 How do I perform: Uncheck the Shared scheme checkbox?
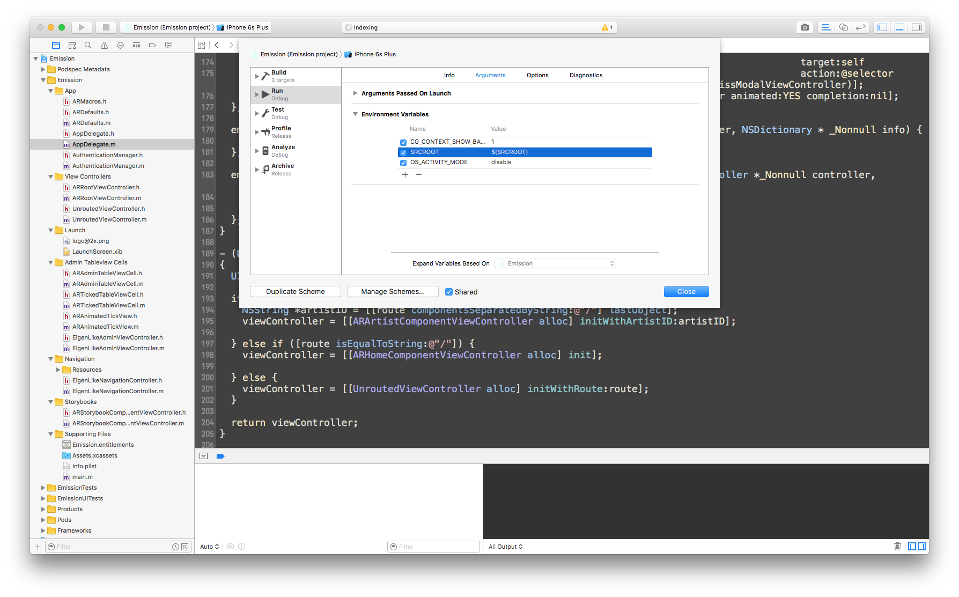point(449,291)
